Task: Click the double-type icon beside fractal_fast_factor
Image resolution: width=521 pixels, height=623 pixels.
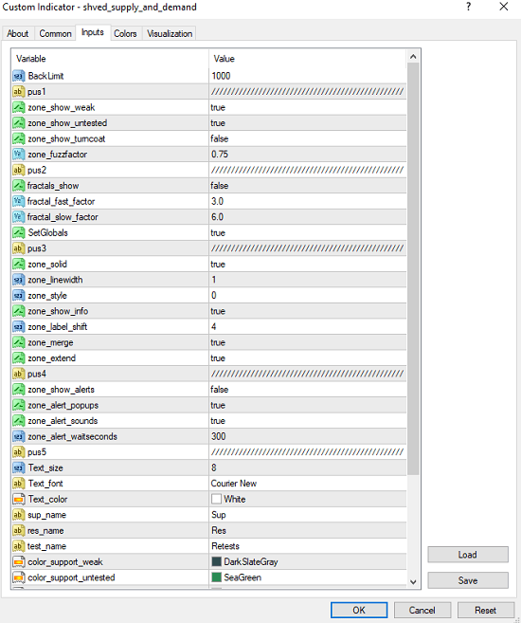Action: tap(18, 201)
